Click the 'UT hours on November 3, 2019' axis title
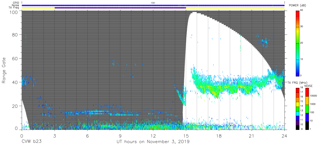The image size is (320, 147). pyautogui.click(x=153, y=142)
